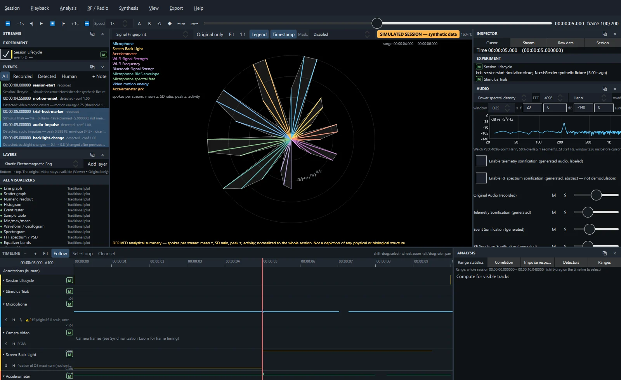Show only Detected events
This screenshot has width=621, height=380.
tap(47, 76)
